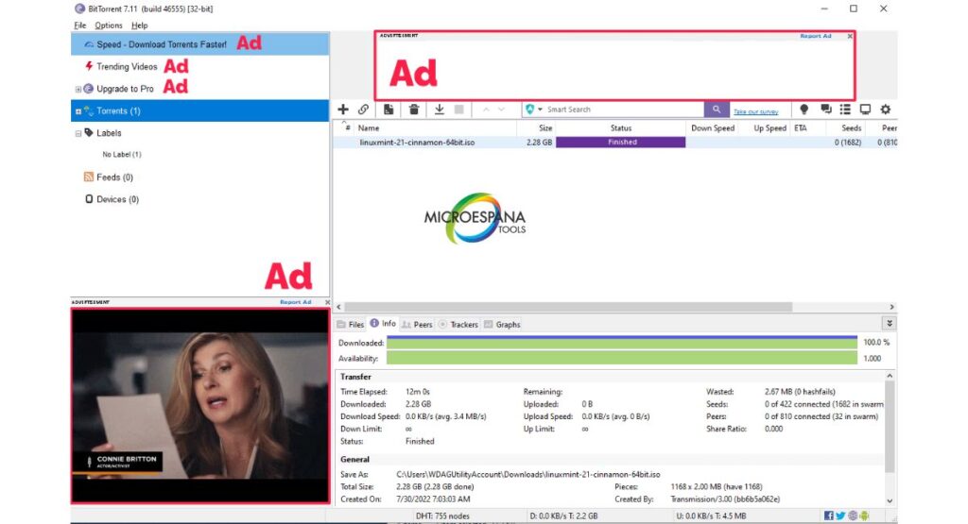Click the Create New Torrent icon
Image resolution: width=968 pixels, height=524 pixels.
pos(389,110)
